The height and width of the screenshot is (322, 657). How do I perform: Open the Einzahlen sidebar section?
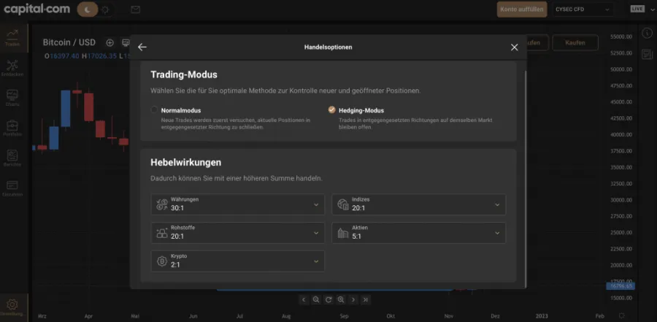coord(12,188)
